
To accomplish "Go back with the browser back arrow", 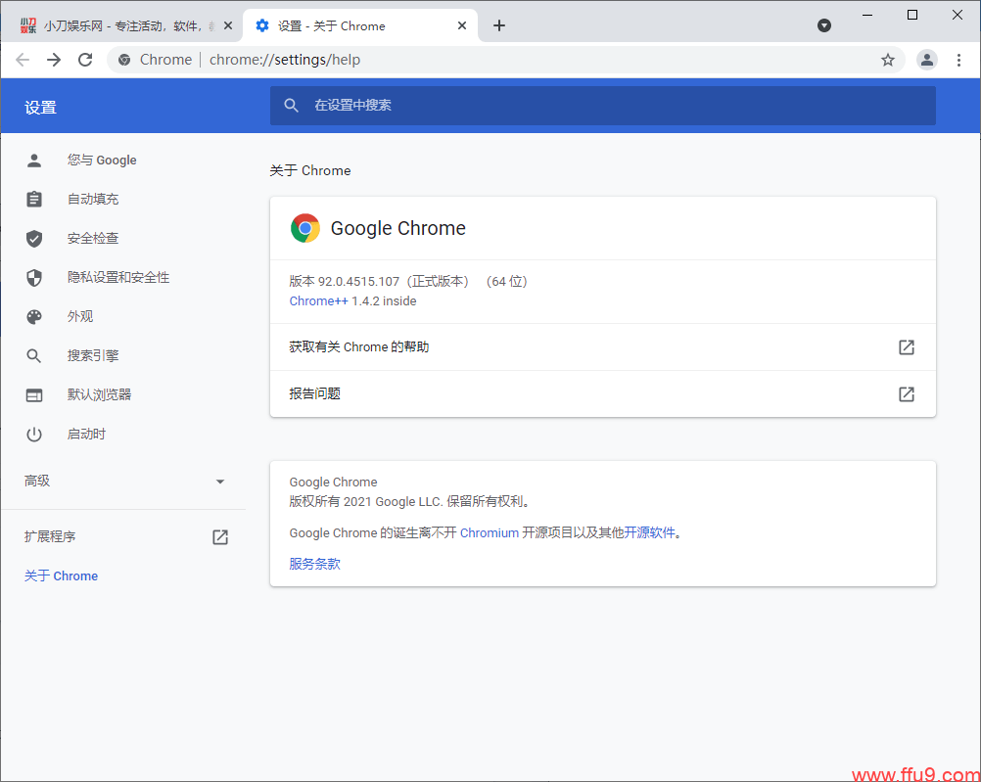I will click(23, 60).
